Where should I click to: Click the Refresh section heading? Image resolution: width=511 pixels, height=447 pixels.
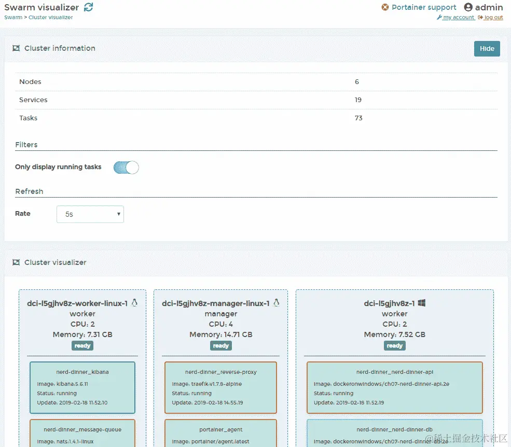tap(30, 191)
